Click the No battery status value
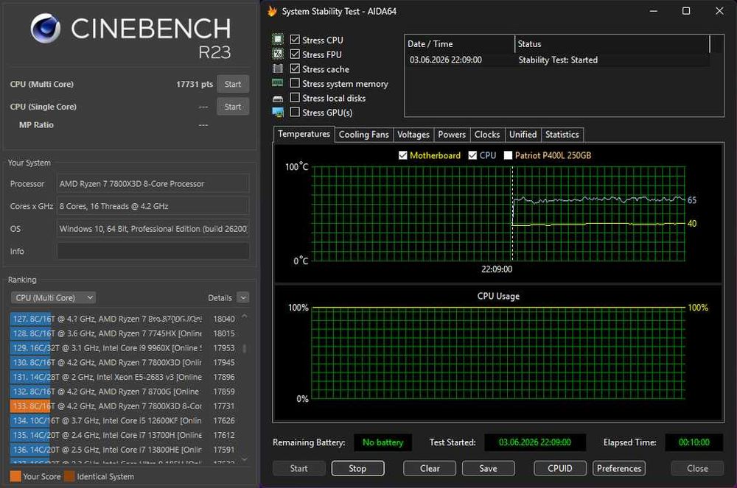 383,442
